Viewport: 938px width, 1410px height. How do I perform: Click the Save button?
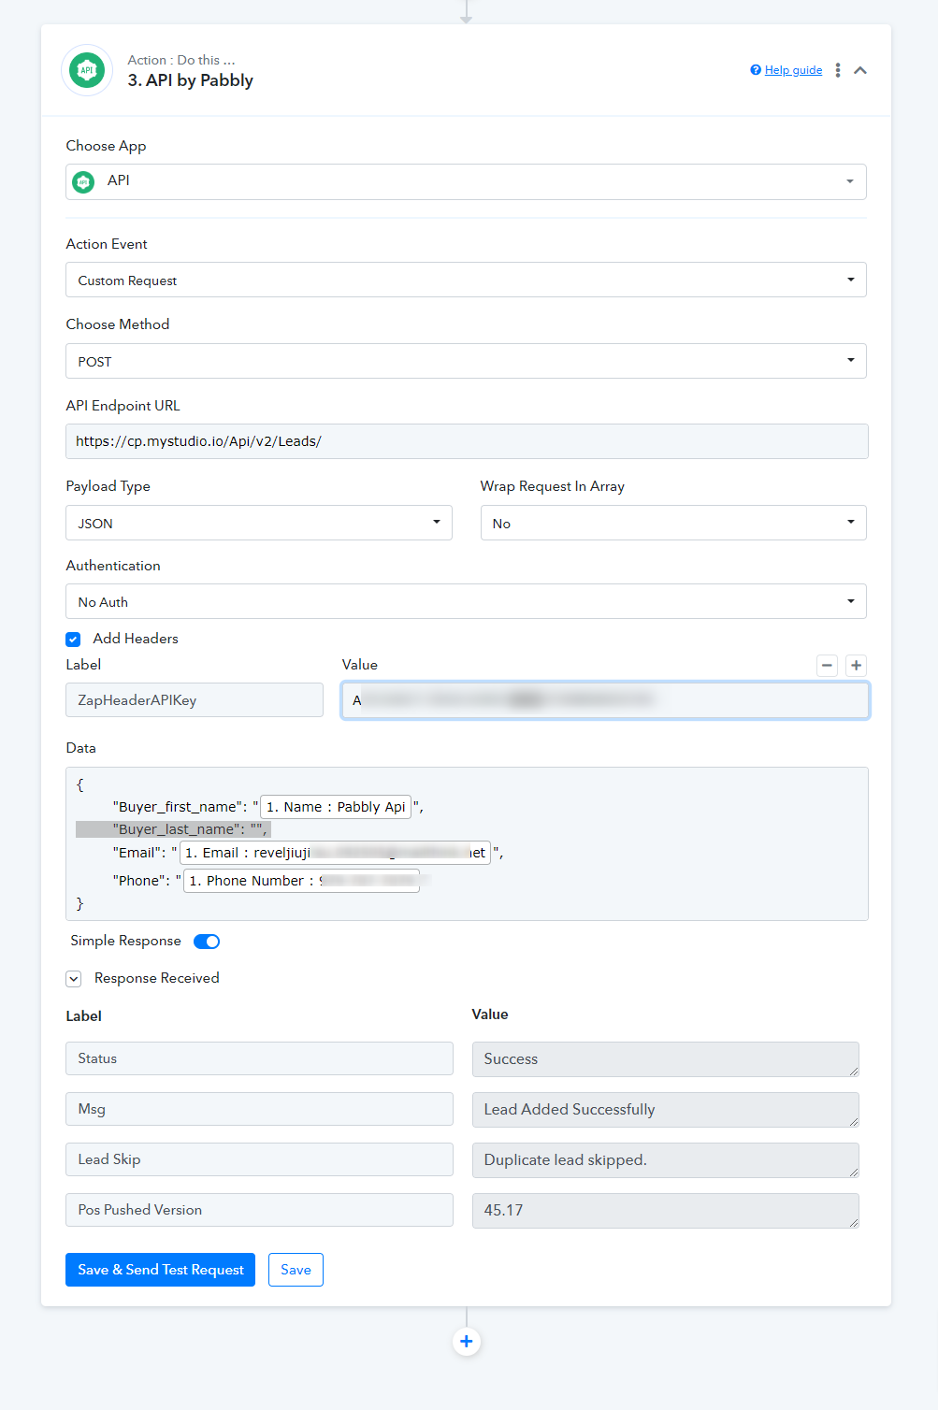coord(296,1270)
